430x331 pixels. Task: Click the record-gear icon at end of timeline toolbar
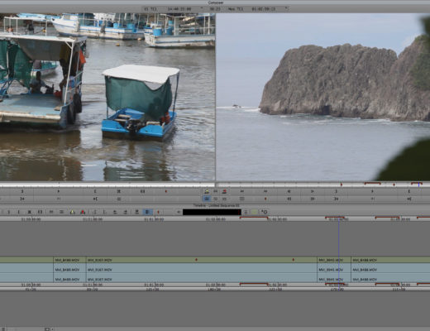point(265,212)
